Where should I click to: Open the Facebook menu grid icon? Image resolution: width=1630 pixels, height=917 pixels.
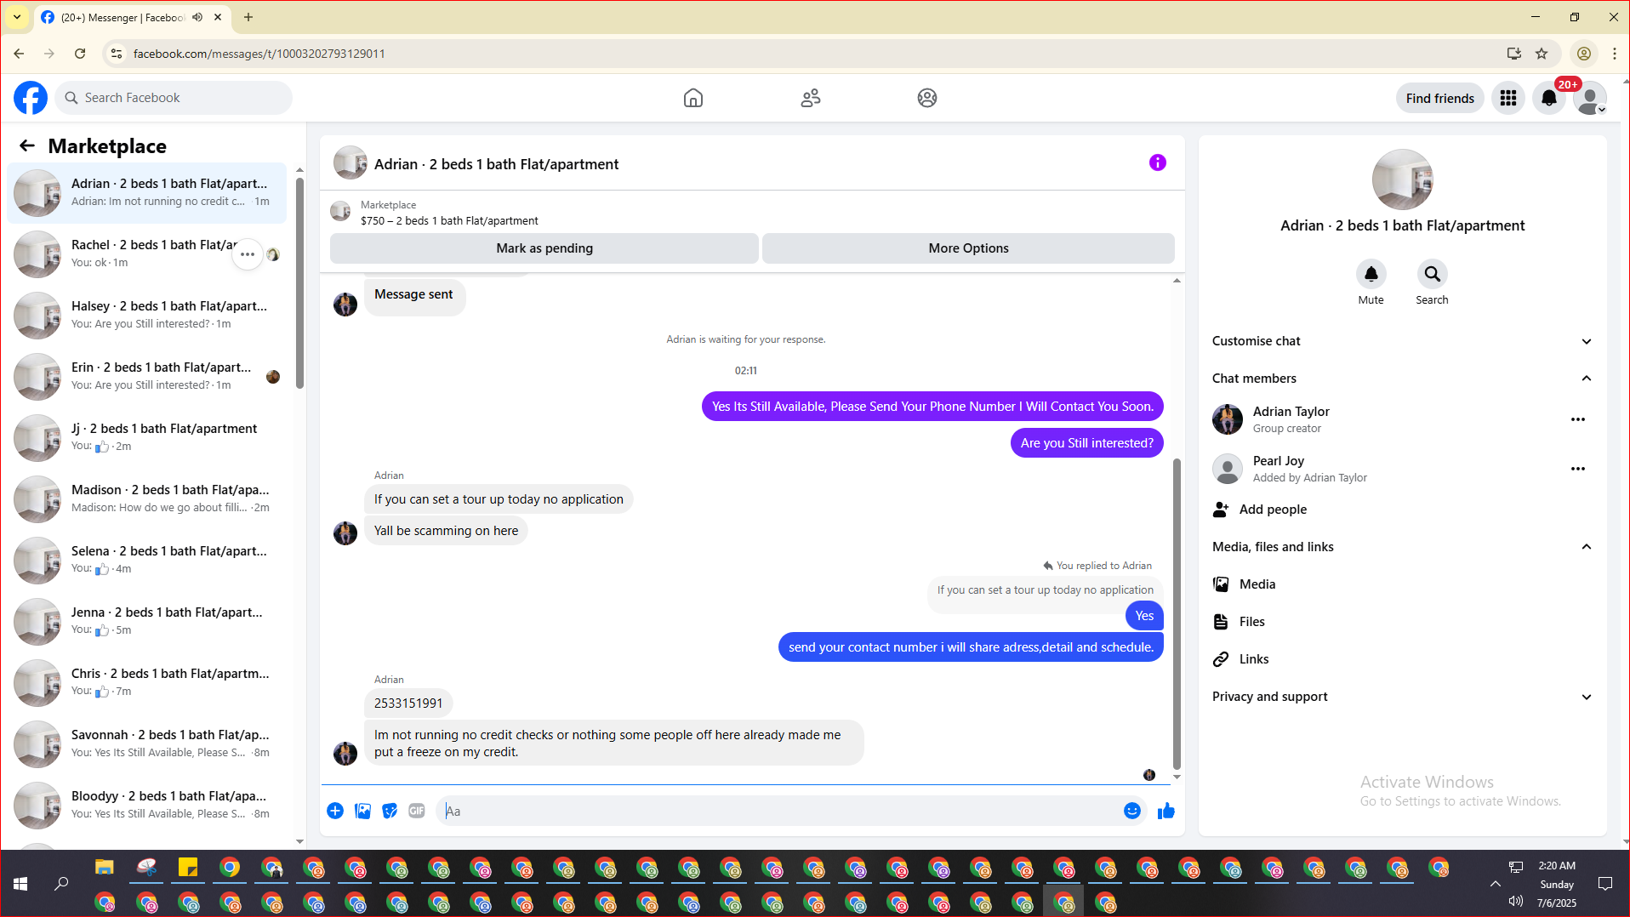(1508, 98)
